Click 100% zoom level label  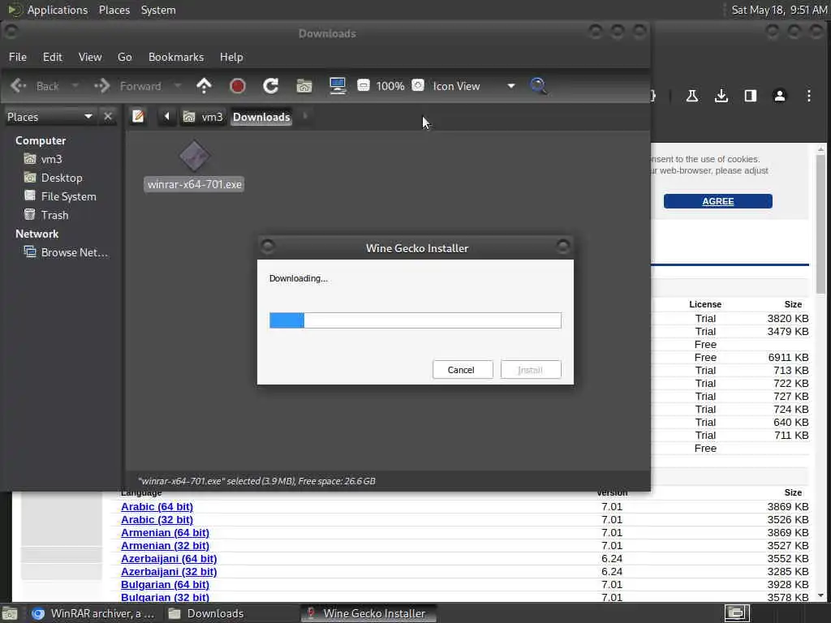coord(390,86)
